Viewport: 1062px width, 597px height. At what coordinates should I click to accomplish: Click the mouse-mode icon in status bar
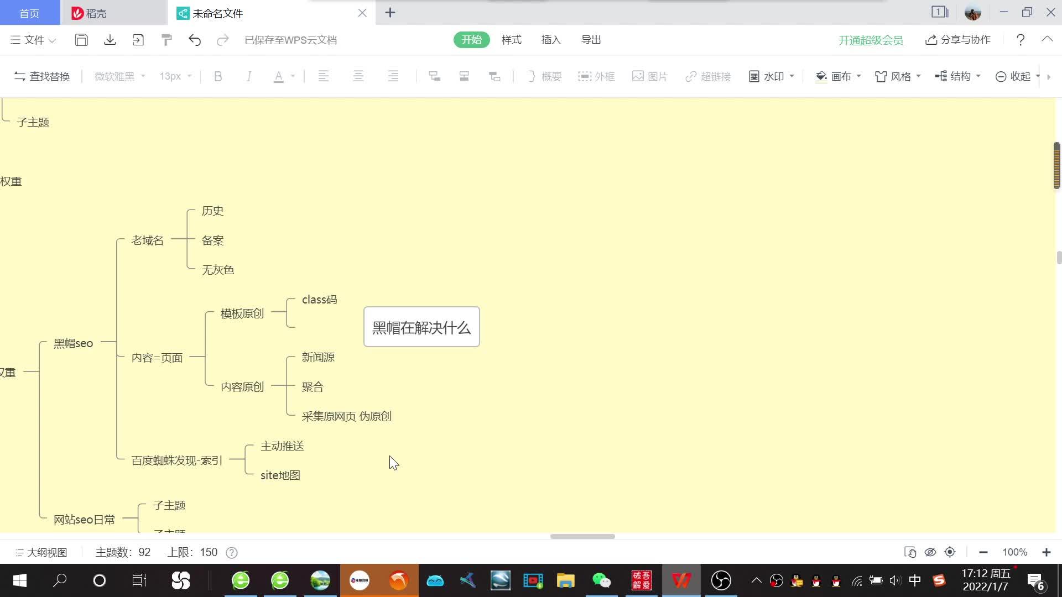tap(910, 552)
